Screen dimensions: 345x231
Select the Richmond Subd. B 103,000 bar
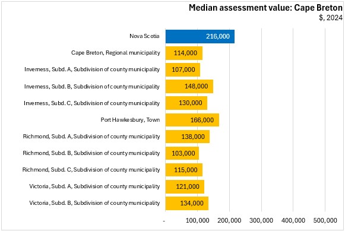pyautogui.click(x=182, y=153)
